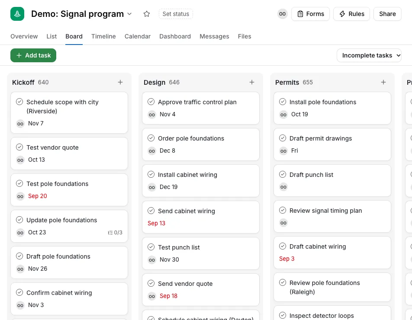Complete the Send vendor quote task
This screenshot has height=320, width=412.
(151, 283)
